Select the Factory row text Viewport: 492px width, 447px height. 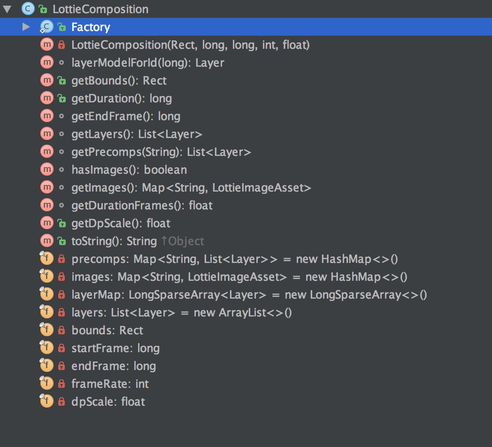[x=91, y=27]
